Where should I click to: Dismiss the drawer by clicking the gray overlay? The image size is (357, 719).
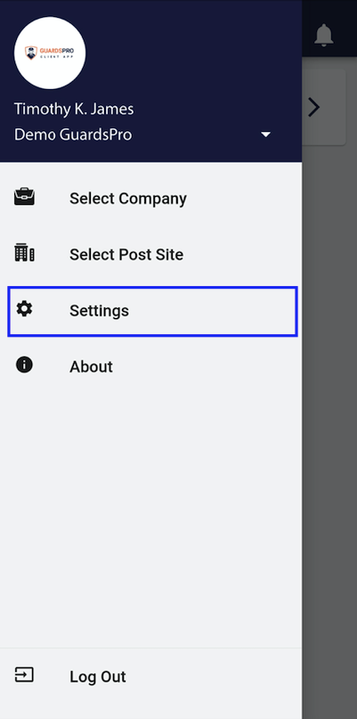[329, 413]
